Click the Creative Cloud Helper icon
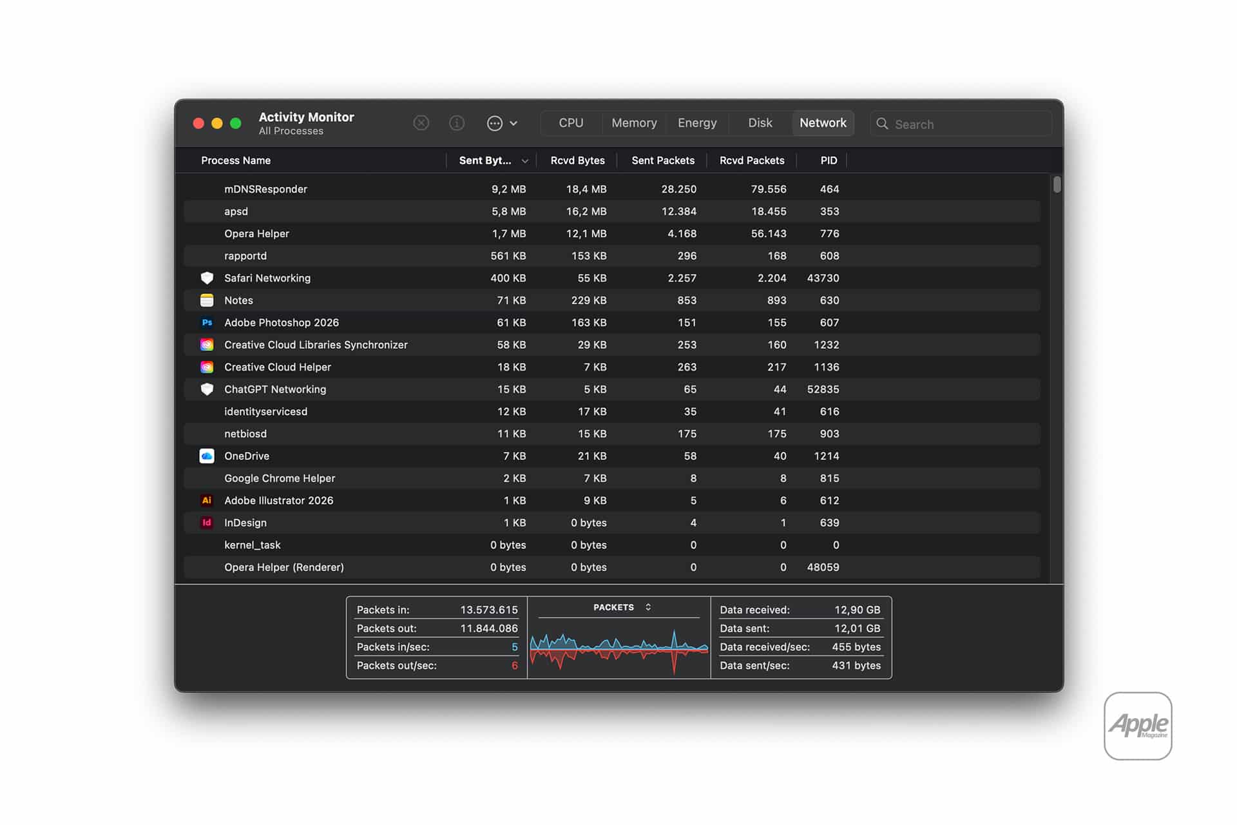 click(207, 367)
